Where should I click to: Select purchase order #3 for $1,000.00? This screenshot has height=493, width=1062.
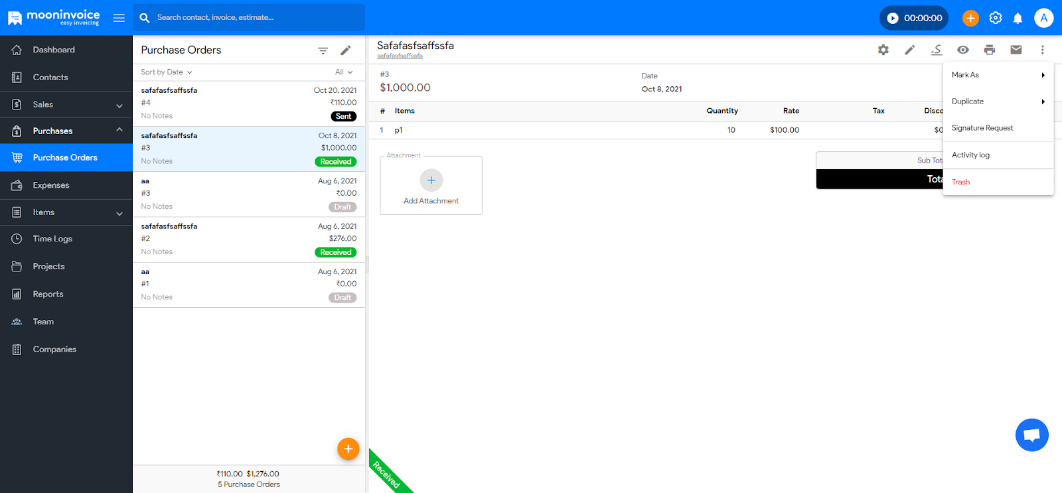click(x=249, y=149)
